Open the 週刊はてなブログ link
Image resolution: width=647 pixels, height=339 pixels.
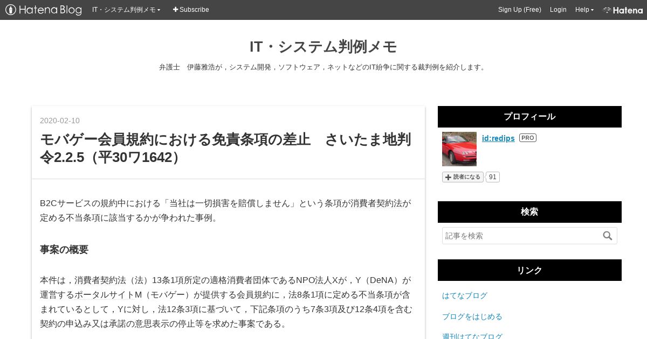[x=472, y=336]
